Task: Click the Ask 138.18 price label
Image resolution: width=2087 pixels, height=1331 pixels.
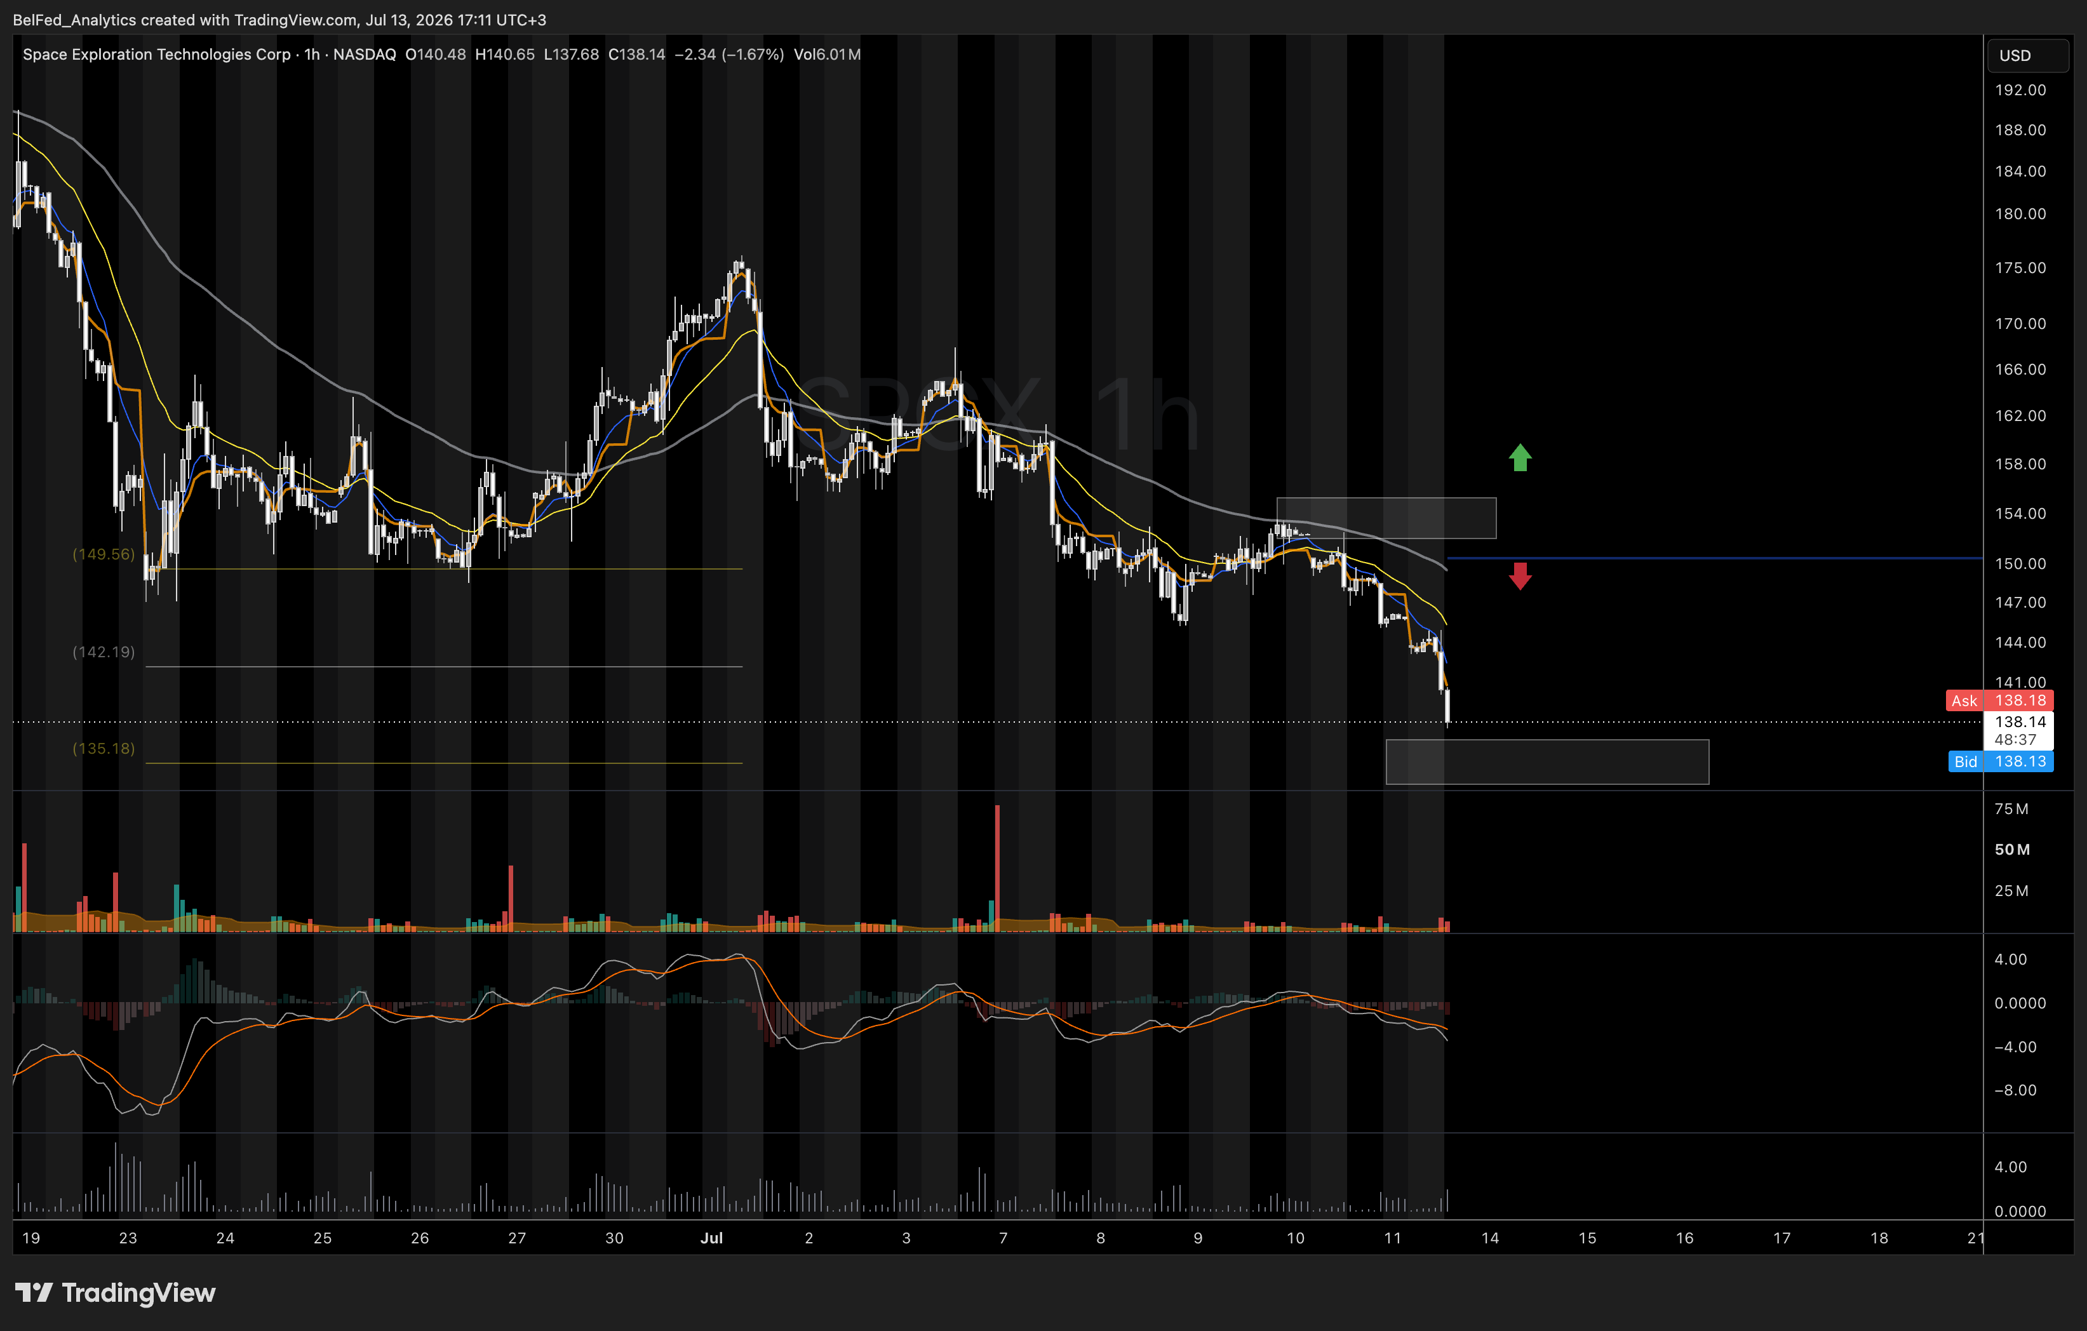Action: 1999,700
